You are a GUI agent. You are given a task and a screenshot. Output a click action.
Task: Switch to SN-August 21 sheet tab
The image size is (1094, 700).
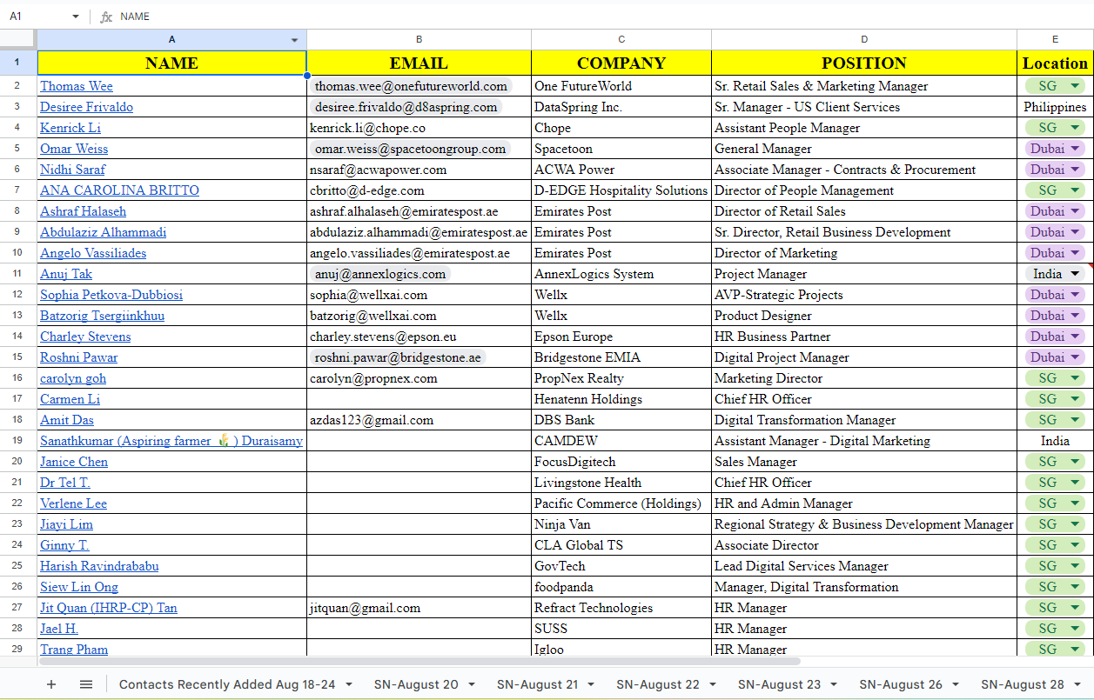point(536,684)
